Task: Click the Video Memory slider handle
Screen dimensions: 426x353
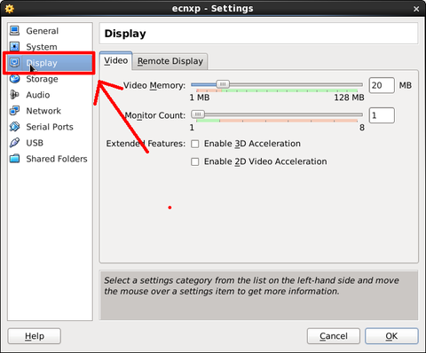Action: (223, 84)
